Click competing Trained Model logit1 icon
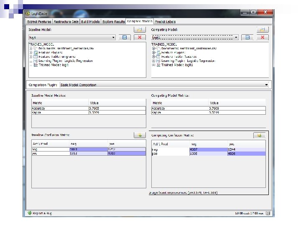Viewport: 301px width, 226px height. point(158,65)
